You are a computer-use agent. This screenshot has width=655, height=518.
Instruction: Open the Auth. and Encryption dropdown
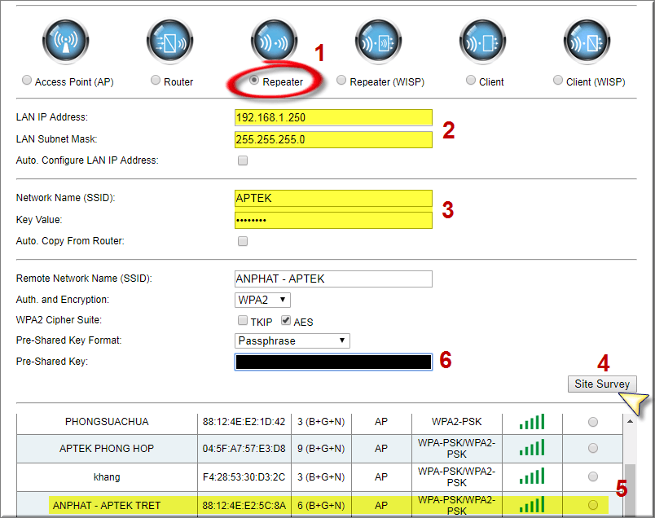pyautogui.click(x=262, y=300)
